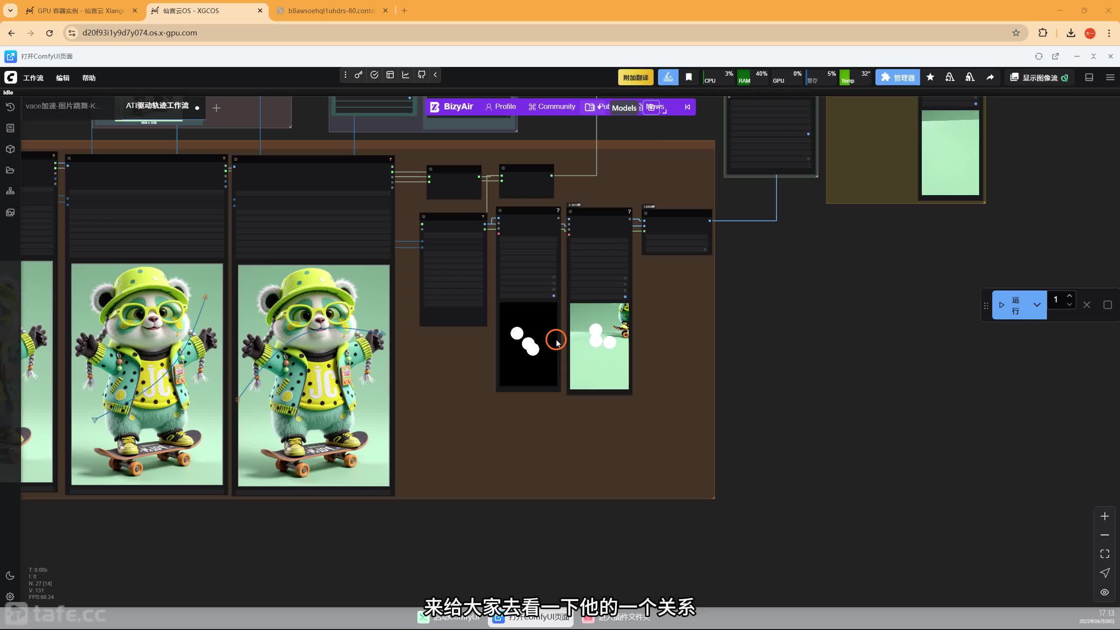Click the ComfyUI logo icon

pyautogui.click(x=10, y=77)
